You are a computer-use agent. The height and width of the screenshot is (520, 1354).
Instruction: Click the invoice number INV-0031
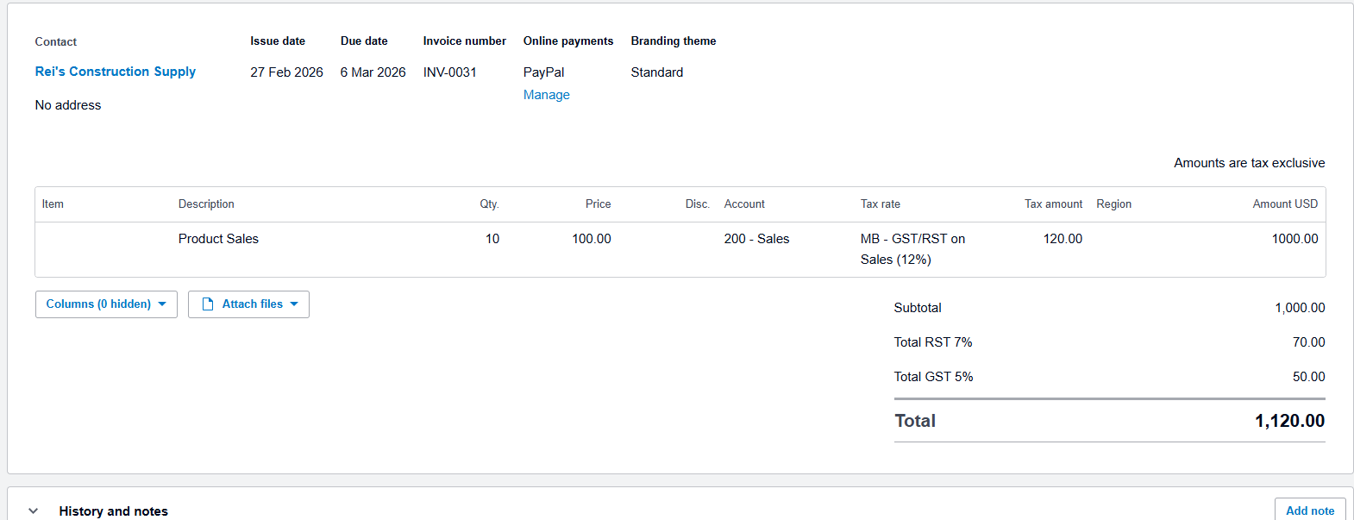[x=449, y=72]
